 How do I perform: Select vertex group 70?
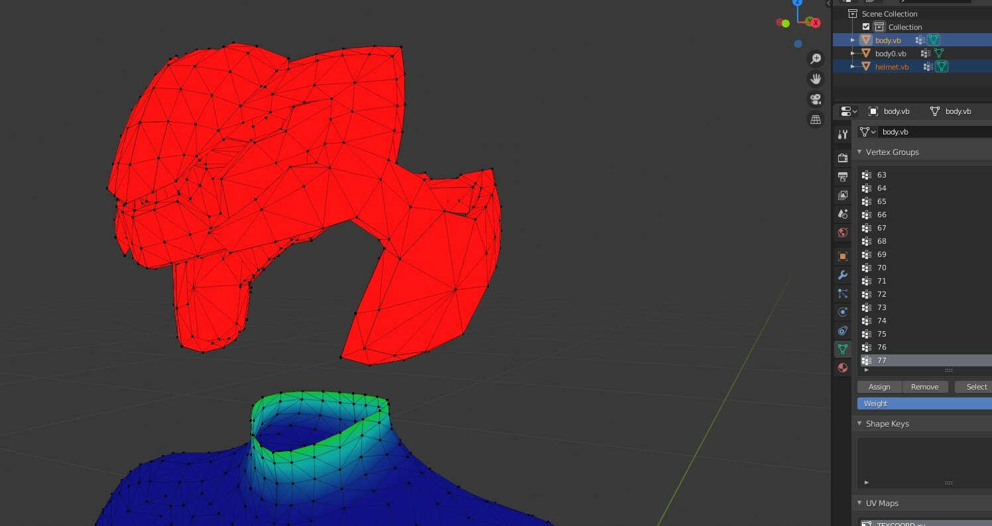(x=926, y=268)
